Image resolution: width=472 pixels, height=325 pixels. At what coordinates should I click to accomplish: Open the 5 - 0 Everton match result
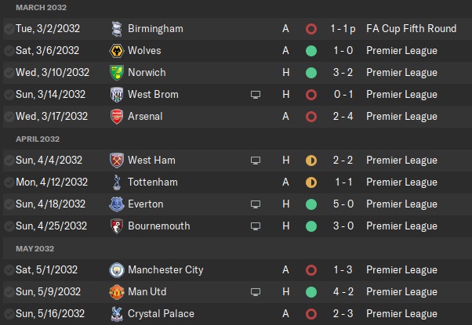[343, 204]
